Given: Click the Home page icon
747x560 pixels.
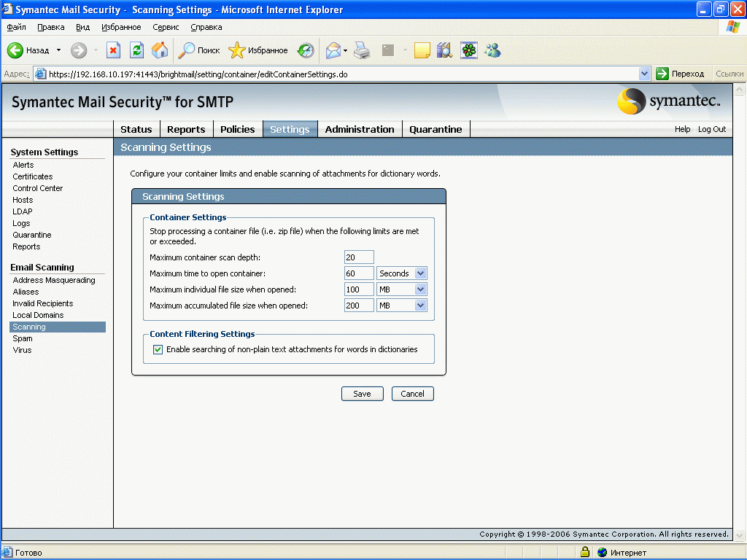Looking at the screenshot, I should [x=160, y=50].
